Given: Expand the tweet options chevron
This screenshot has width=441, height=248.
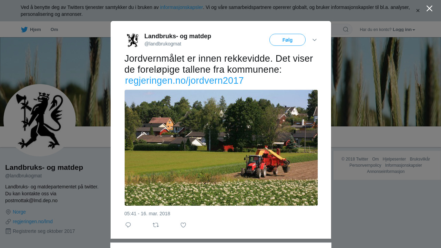Looking at the screenshot, I should tap(315, 40).
